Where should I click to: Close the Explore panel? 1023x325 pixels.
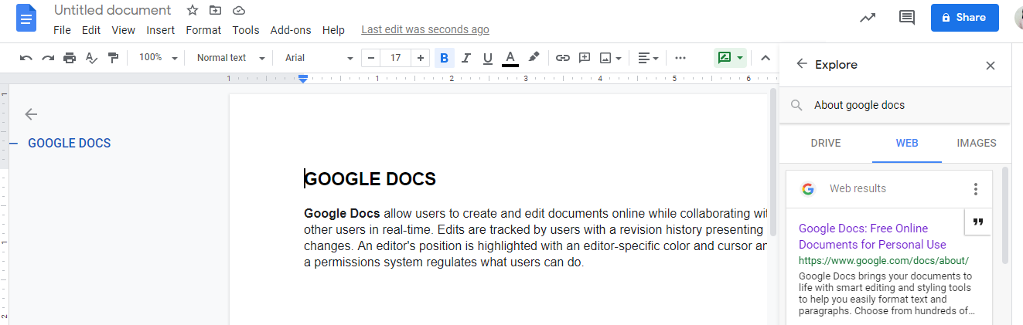coord(991,66)
